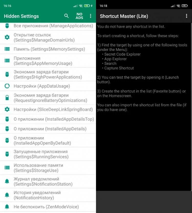Open О приложении (InstalledAppOpenByDefault)

click(48, 140)
